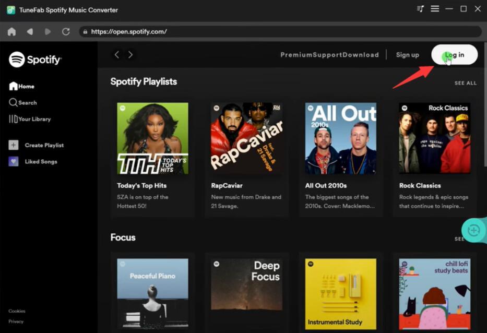Open Your Library in sidebar
Screen dimensions: 487x333
coord(30,119)
